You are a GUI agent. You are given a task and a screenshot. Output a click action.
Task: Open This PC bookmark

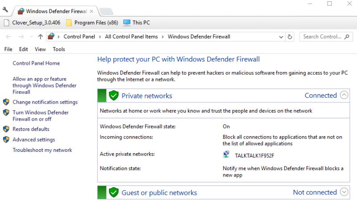pyautogui.click(x=141, y=23)
